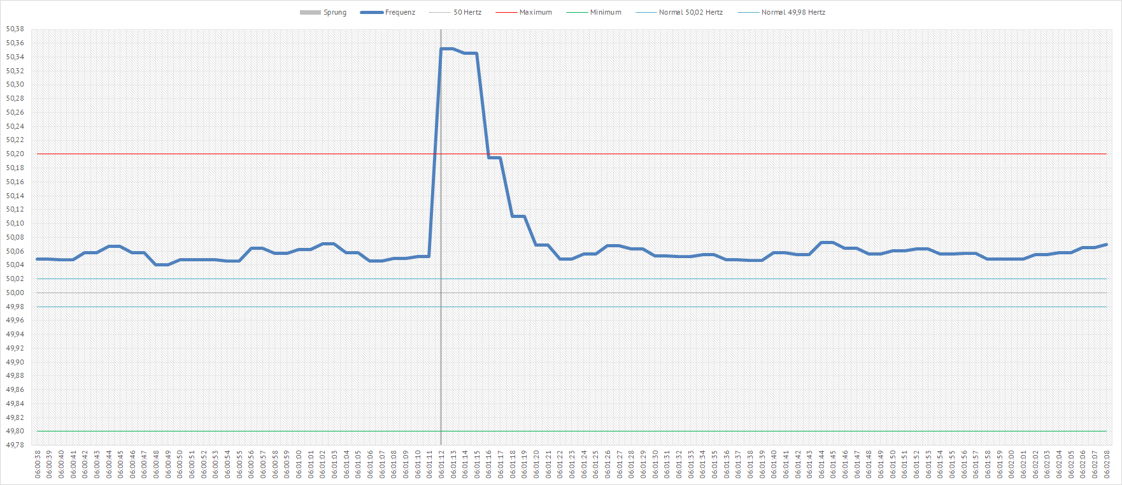Screen dimensions: 1122x485
Task: Click the blue Frequenz legend line marker
Action: tap(371, 13)
